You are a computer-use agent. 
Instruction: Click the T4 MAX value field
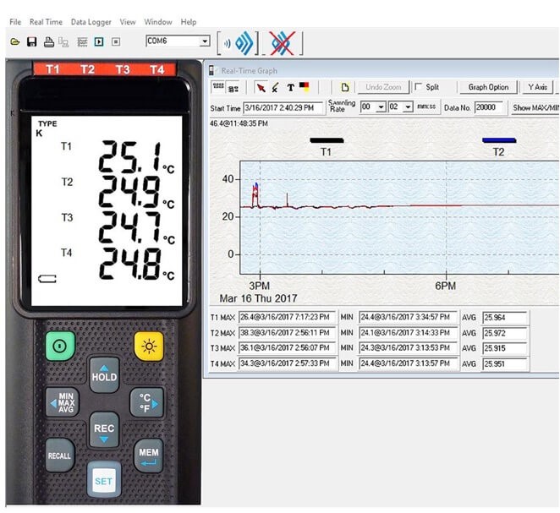[x=287, y=363]
